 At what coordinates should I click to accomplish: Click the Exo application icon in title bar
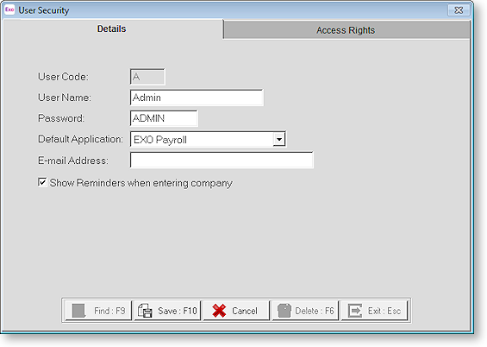tap(9, 9)
